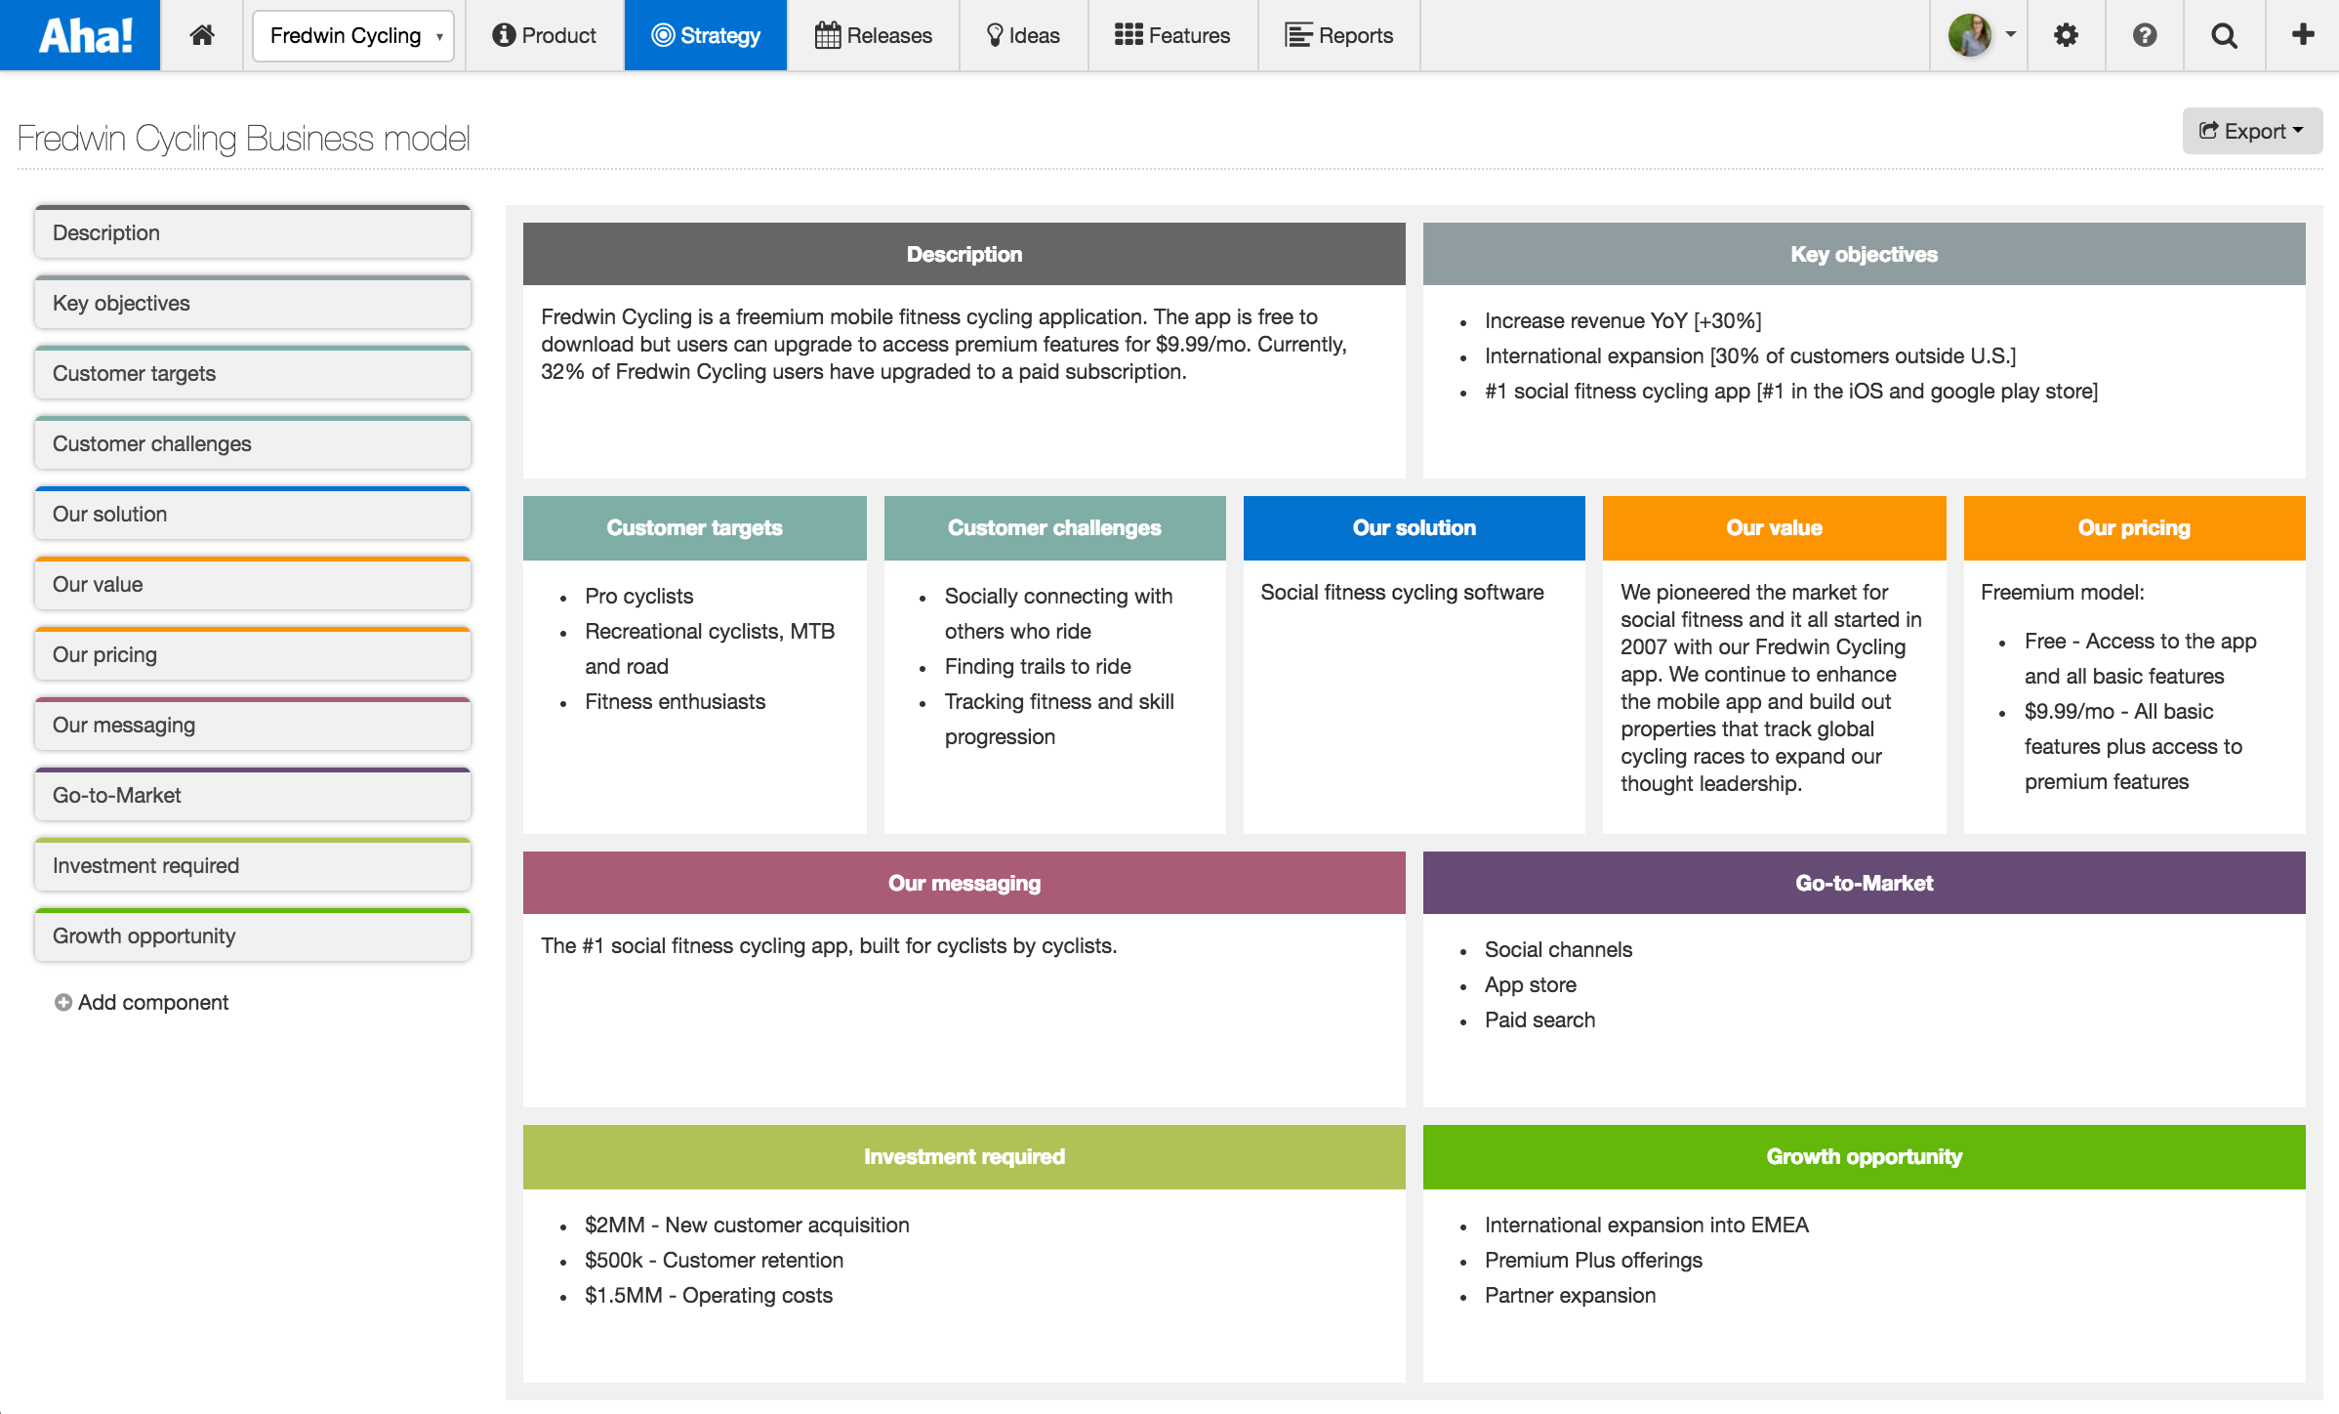Click the blue Our solution card header

click(1415, 527)
